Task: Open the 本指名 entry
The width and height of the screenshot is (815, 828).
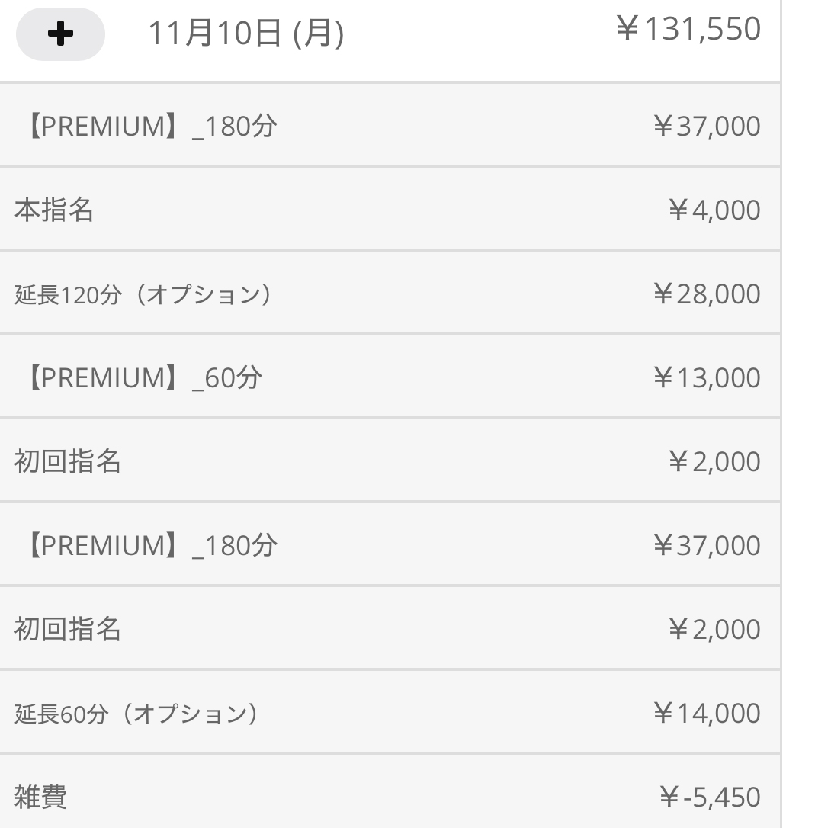Action: coord(54,210)
